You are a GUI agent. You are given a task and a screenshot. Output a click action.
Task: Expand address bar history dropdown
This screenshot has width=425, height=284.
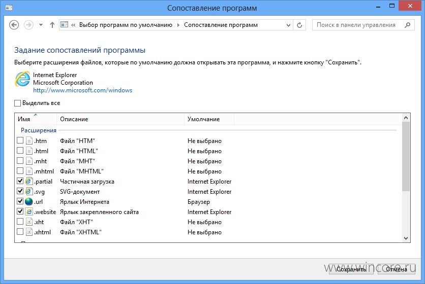click(x=288, y=25)
